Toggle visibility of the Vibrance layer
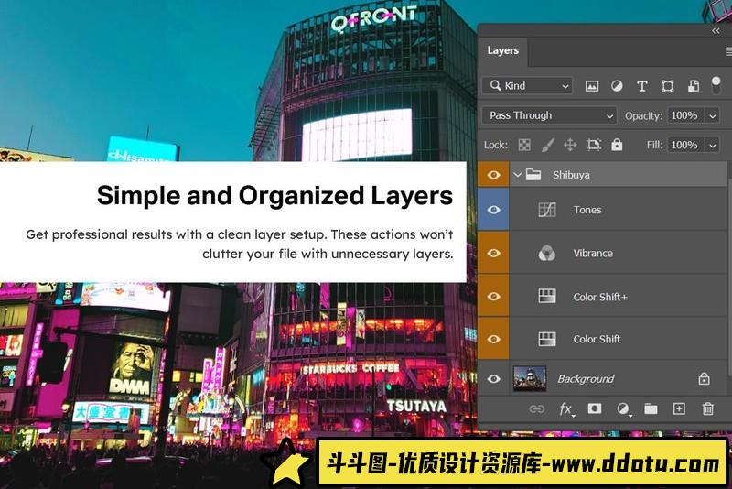Screen dimensions: 732x489 [x=494, y=253]
